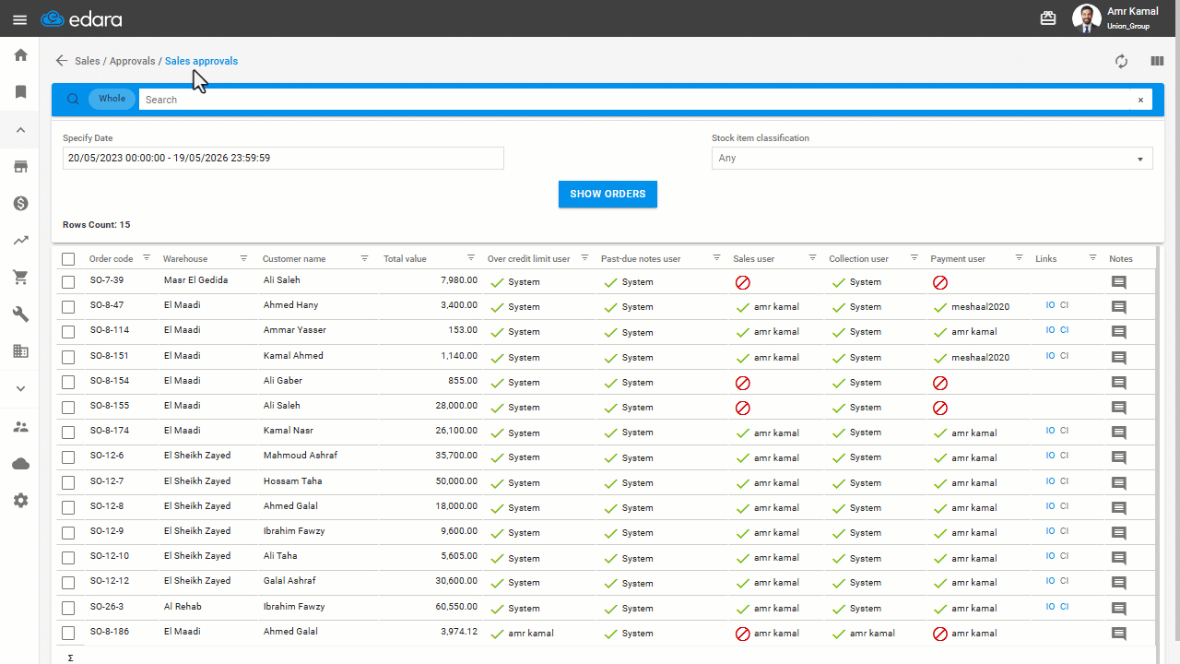Open the Customer name column filter

pyautogui.click(x=364, y=258)
